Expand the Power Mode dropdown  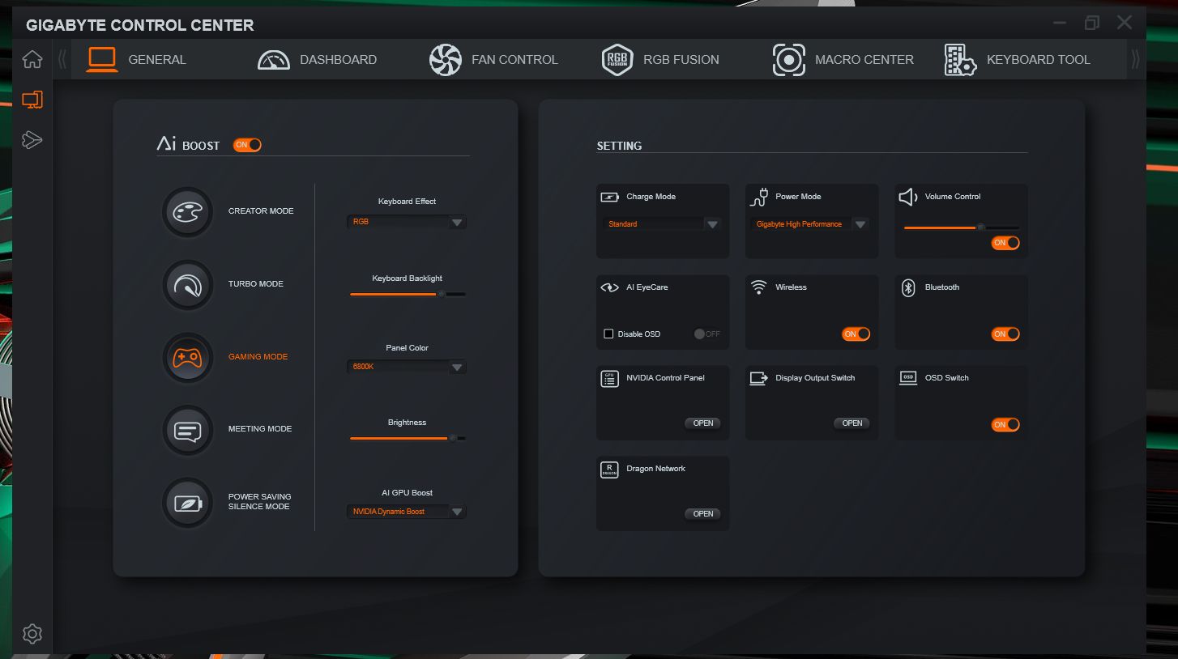(860, 224)
